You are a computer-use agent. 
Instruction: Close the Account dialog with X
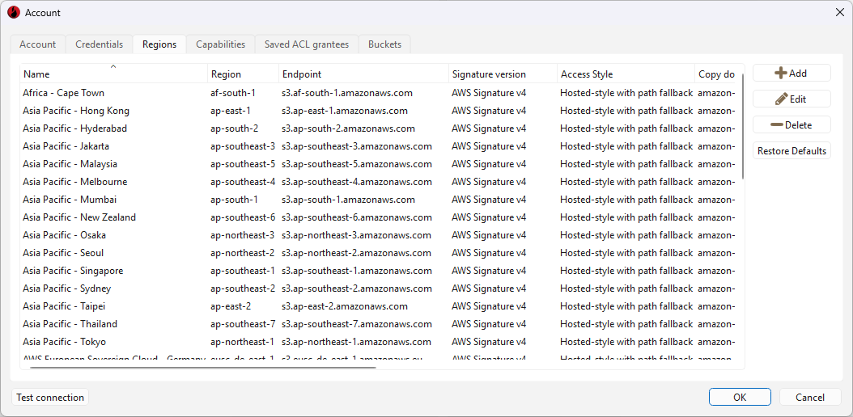click(840, 12)
